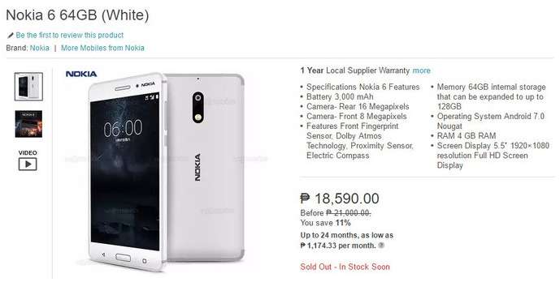This screenshot has height=295, width=560.
Task: Click the blue NOKIA logo on image
Action: (x=81, y=74)
